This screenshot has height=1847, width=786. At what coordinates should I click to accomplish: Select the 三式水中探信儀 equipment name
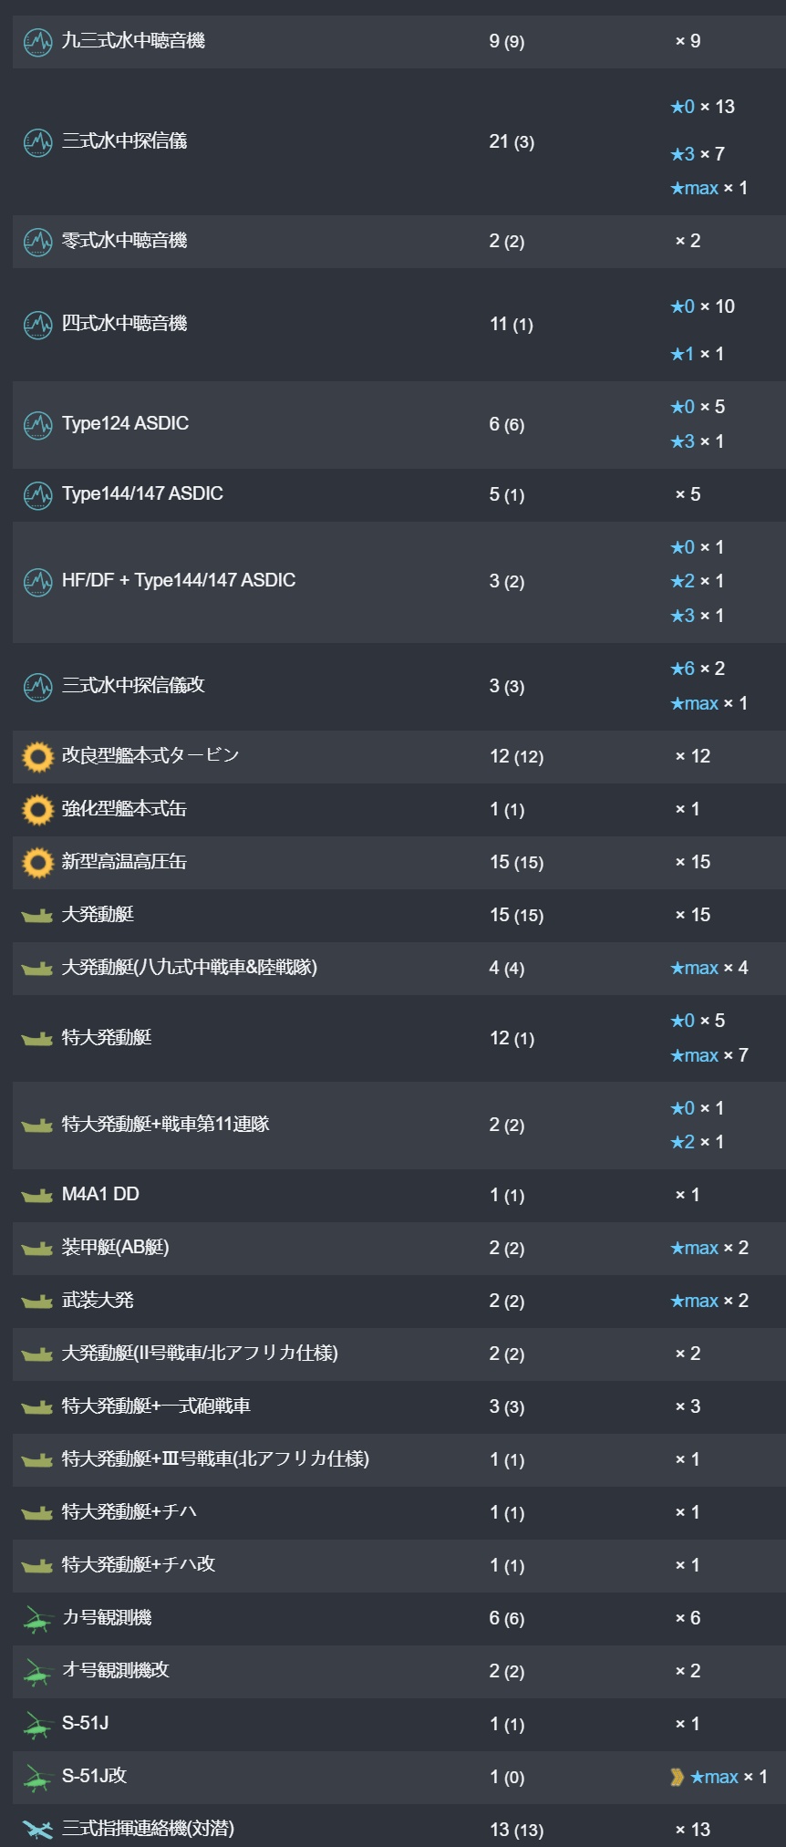(x=124, y=141)
